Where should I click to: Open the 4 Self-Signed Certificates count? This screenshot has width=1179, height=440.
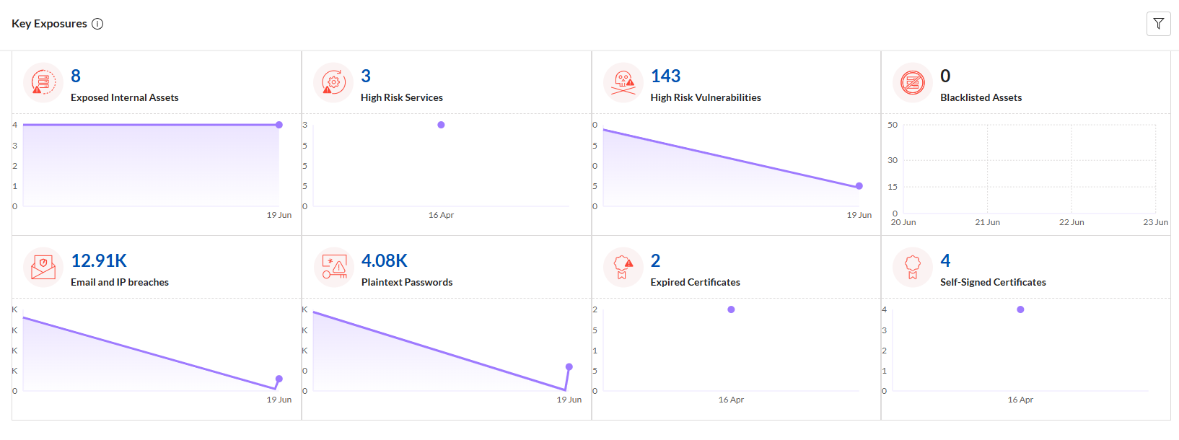[x=945, y=261]
